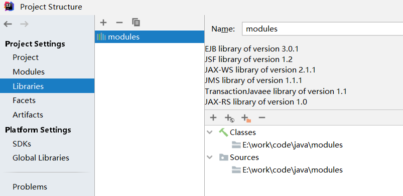Click the Project Settings heading

35,44
